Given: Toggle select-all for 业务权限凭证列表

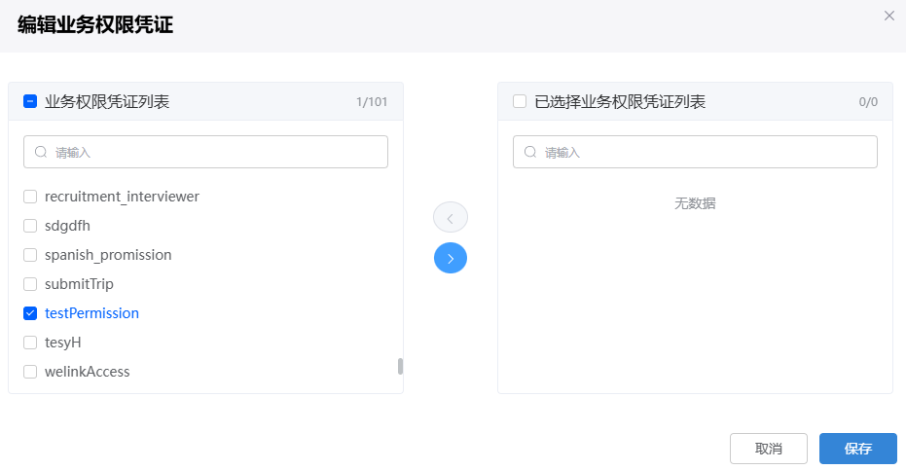Looking at the screenshot, I should coord(30,101).
